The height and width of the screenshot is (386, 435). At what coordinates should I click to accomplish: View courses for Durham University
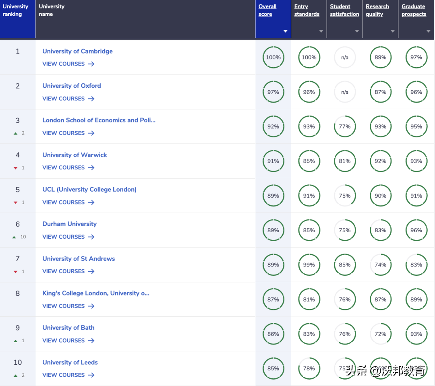pyautogui.click(x=68, y=237)
